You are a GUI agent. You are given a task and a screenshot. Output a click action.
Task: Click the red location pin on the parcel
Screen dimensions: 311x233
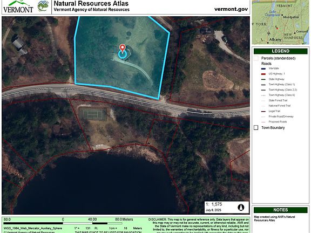[123, 48]
